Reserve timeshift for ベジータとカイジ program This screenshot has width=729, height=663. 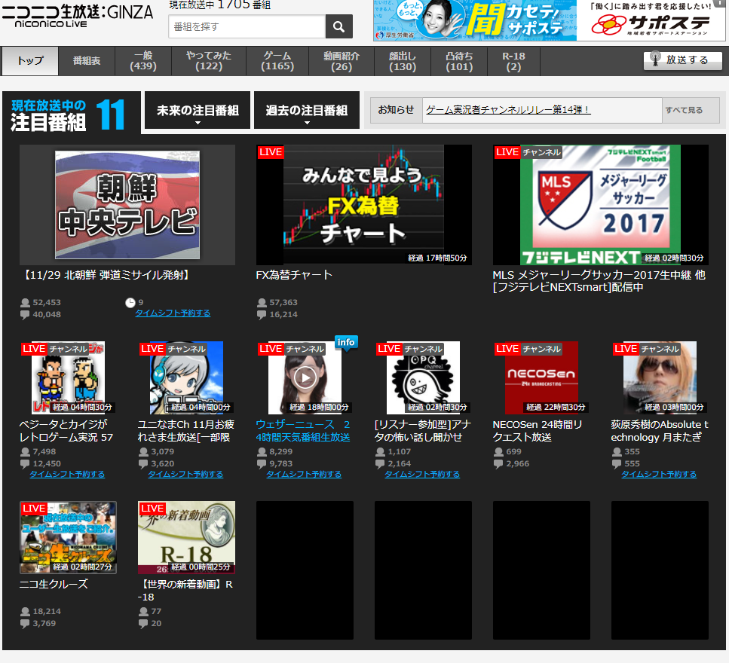tap(67, 475)
